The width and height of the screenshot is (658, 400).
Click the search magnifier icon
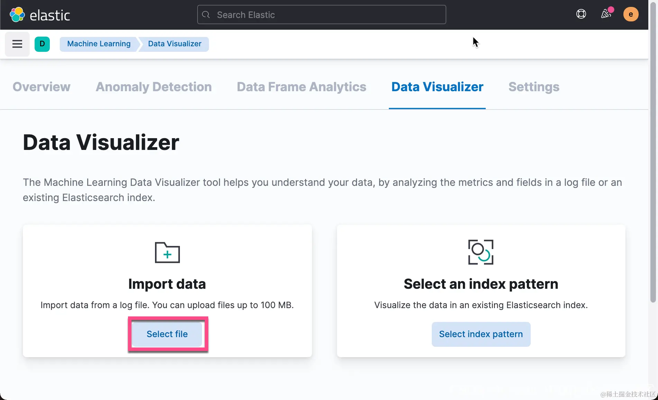(206, 15)
